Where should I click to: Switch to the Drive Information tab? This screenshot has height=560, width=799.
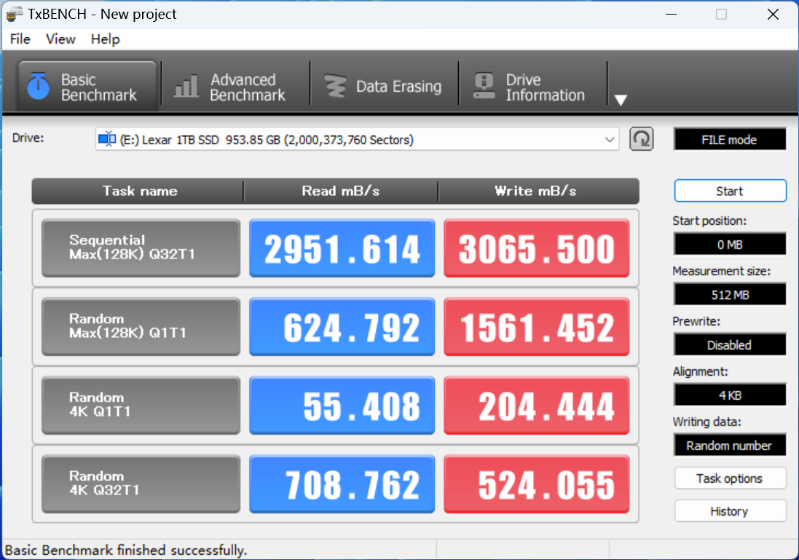(532, 86)
